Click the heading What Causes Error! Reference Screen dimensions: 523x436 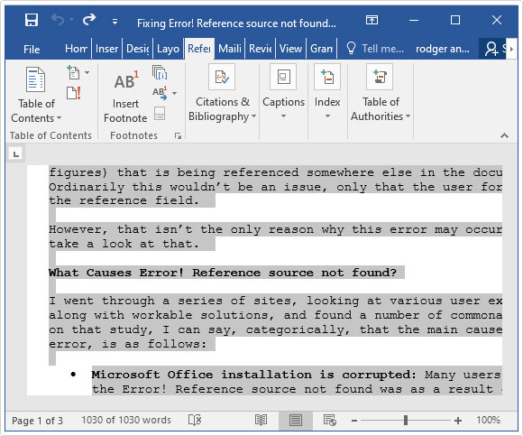tap(223, 273)
